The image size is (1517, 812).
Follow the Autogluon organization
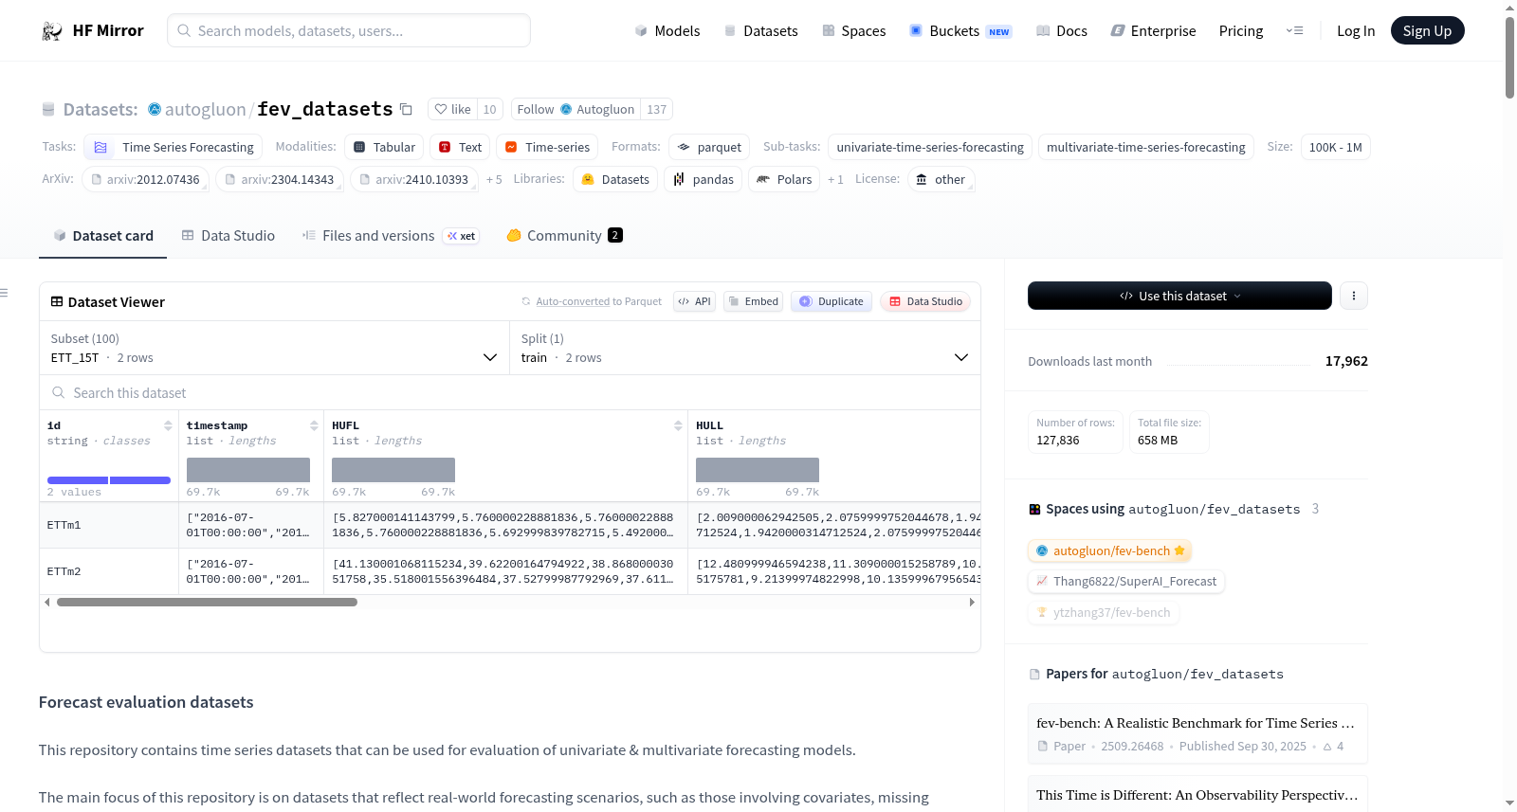[x=576, y=110]
